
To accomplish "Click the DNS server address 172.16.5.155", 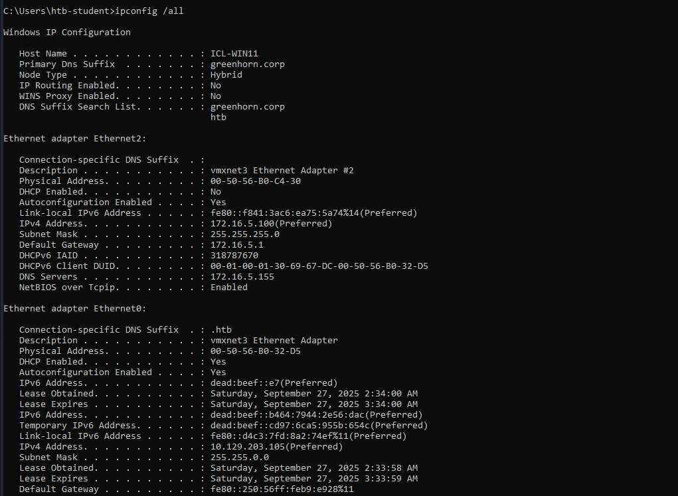I will pos(242,277).
